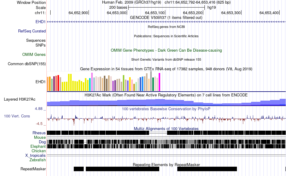Click the Rhesus alignment row label
The width and height of the screenshot is (286, 176).
pos(39,133)
